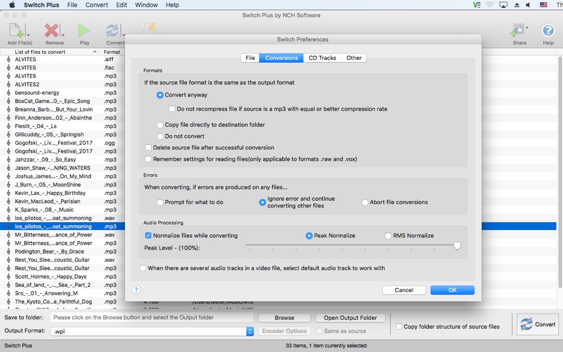Select the Peak Normalize radio button
Viewport: 563px width, 352px height.
(x=309, y=236)
